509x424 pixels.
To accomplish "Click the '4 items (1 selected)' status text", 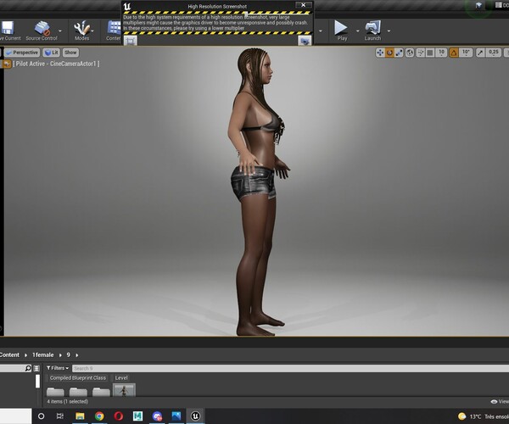I will click(68, 402).
